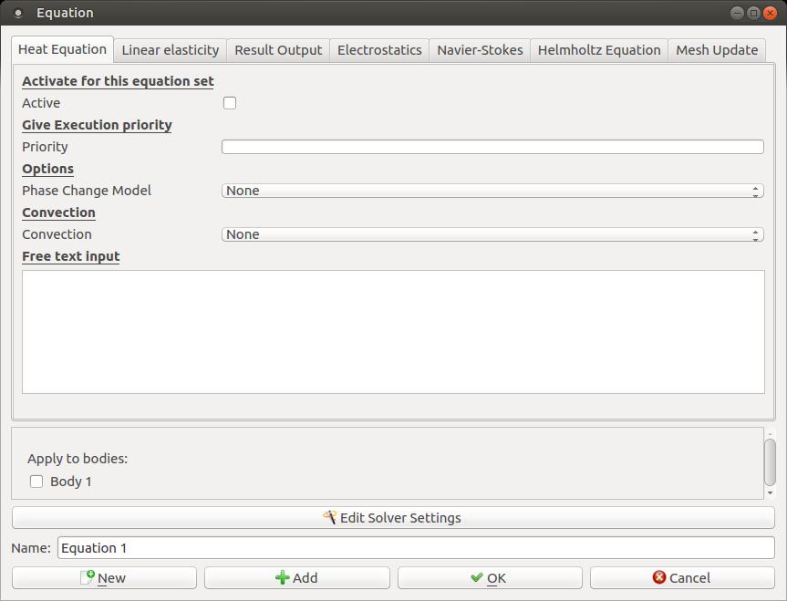787x601 pixels.
Task: Select the Result Output tab
Action: tap(278, 50)
